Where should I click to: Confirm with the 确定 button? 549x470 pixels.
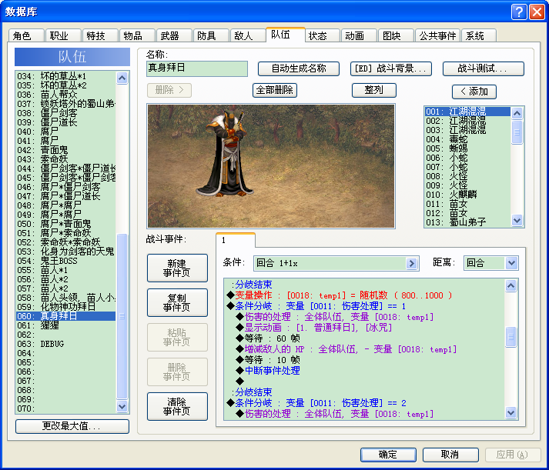click(x=388, y=455)
